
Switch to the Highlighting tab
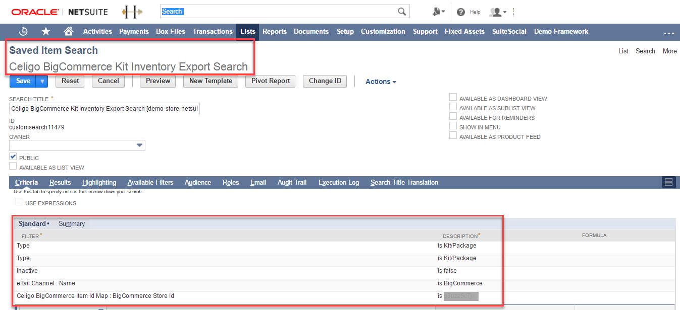click(x=99, y=182)
